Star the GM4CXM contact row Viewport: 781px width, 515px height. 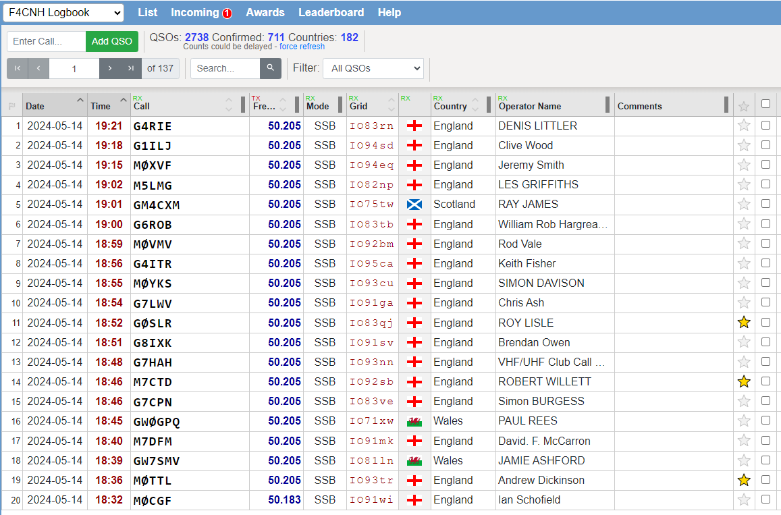tap(744, 205)
